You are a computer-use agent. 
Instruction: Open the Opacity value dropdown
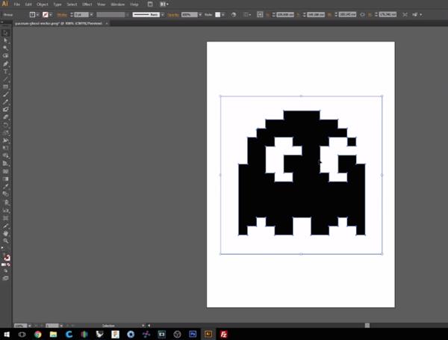(x=200, y=15)
